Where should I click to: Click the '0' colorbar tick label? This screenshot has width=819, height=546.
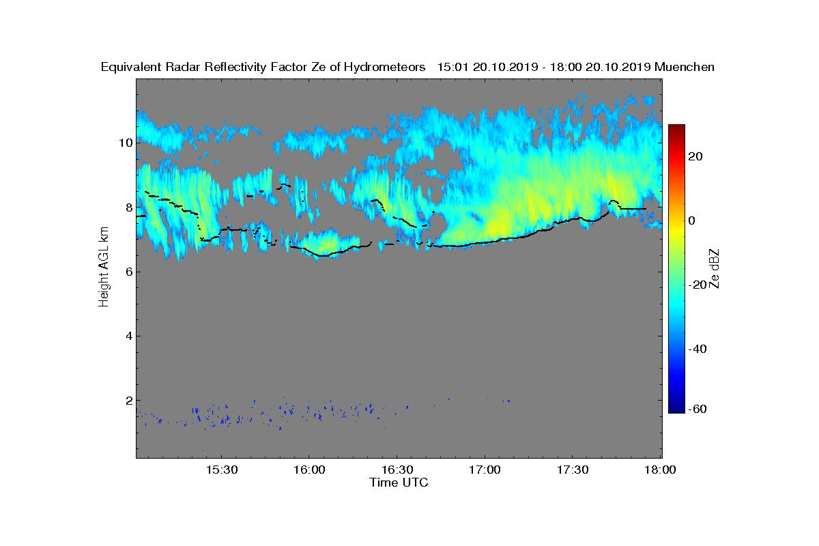(693, 220)
